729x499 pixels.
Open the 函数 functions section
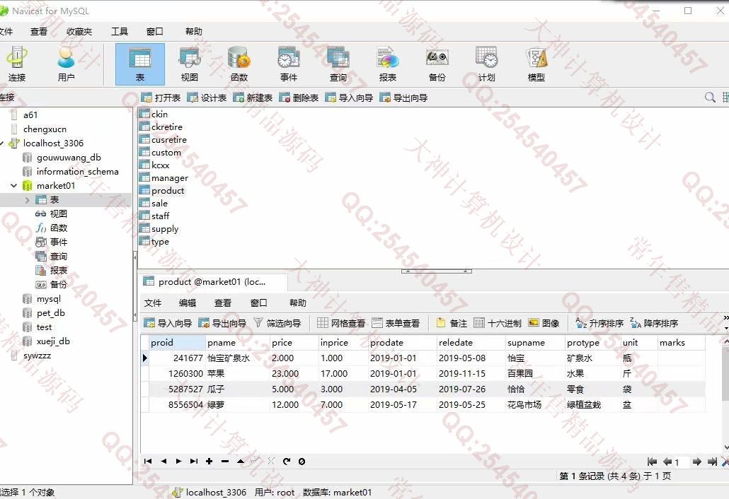239,64
